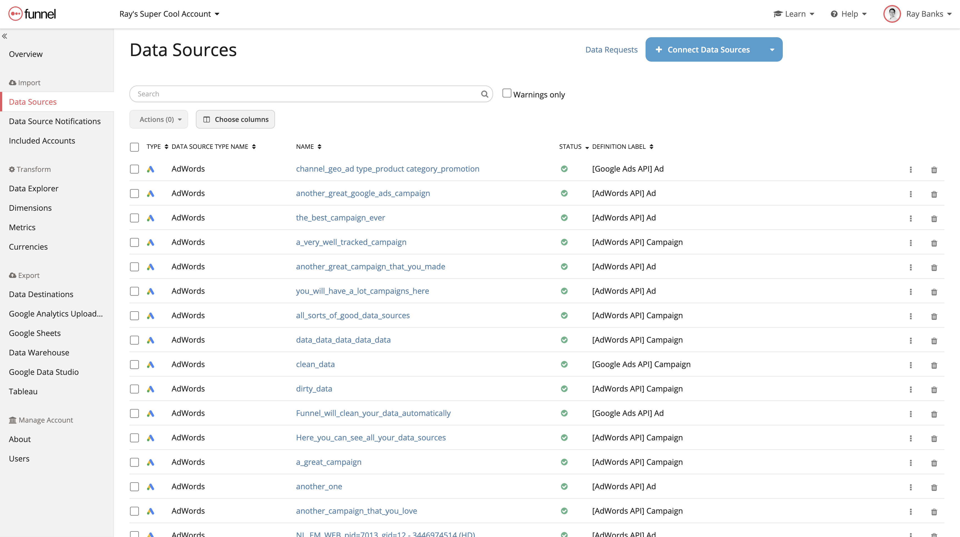Expand the Actions (0) dropdown
This screenshot has height=537, width=960.
(158, 119)
